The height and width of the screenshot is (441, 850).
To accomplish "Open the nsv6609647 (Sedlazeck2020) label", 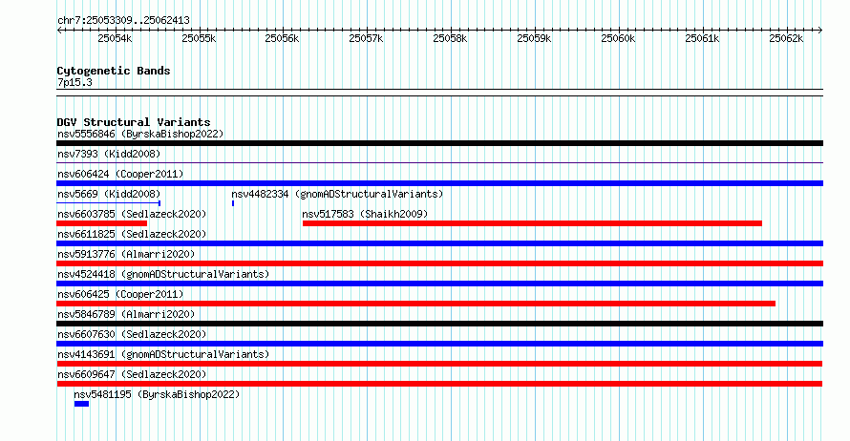I will tap(132, 374).
